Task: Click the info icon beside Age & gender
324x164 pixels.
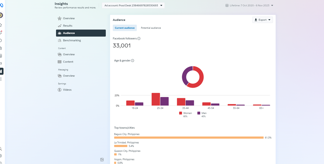Action: tap(133, 60)
